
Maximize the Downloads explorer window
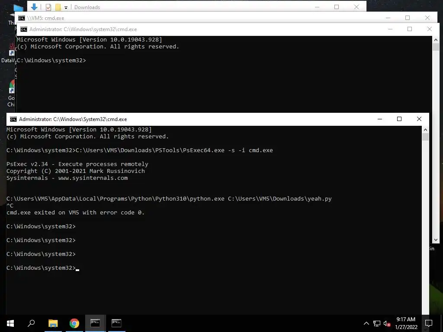pos(337,7)
